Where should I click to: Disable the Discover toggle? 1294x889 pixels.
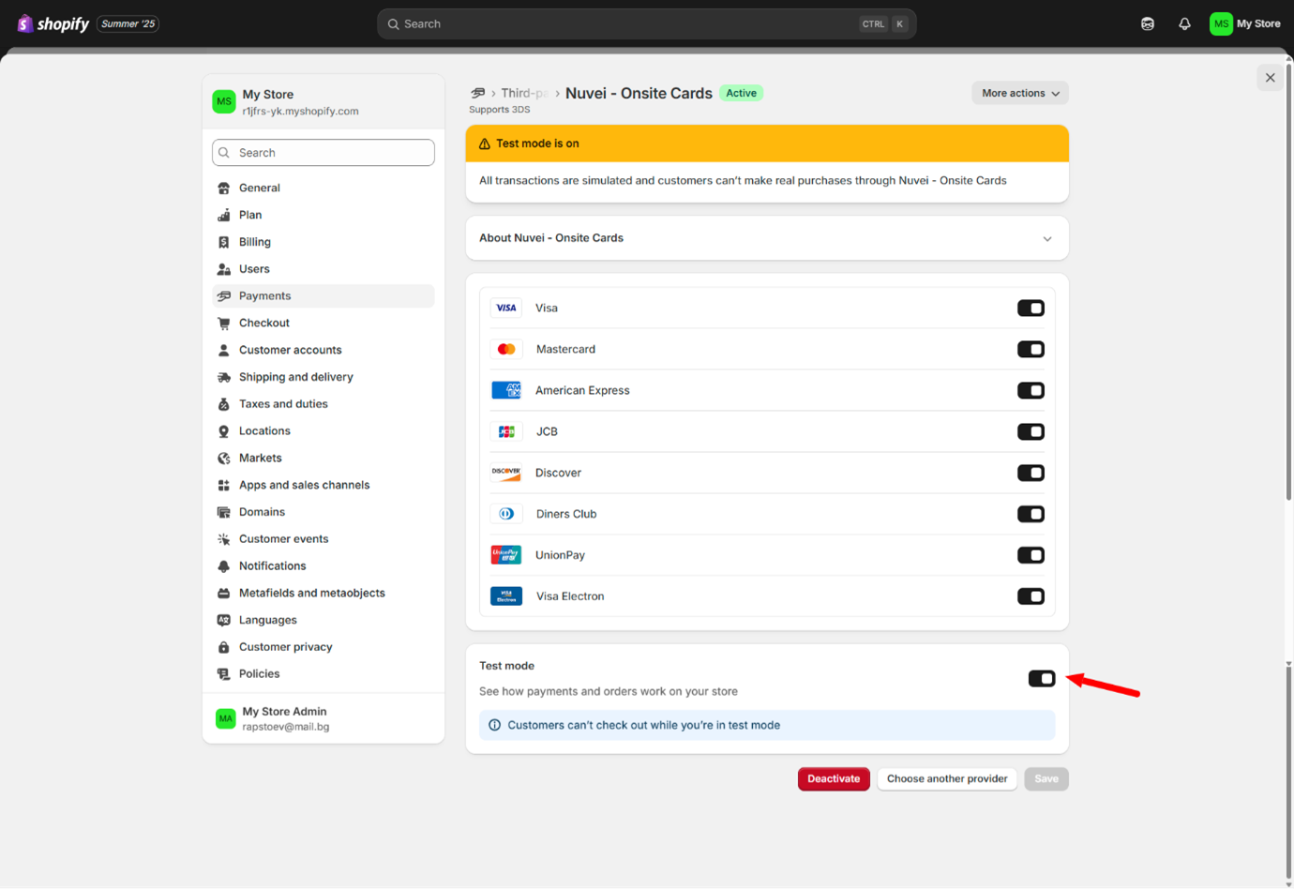1031,473
